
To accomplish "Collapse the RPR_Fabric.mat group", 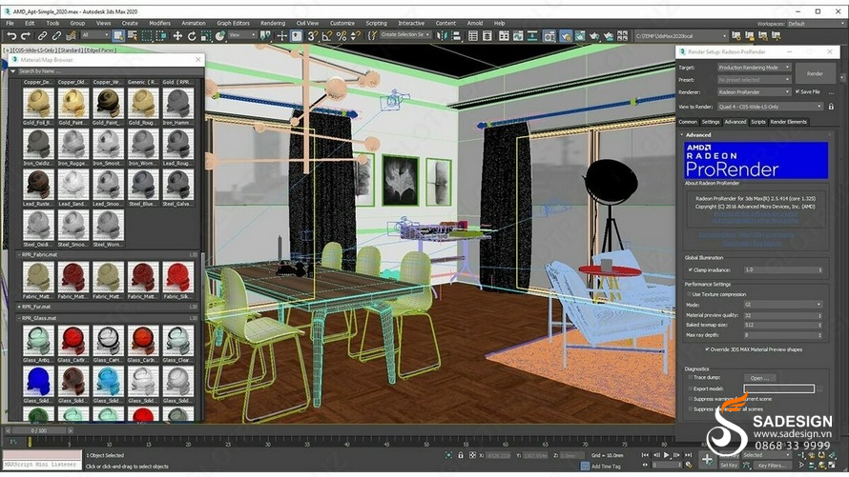I will [19, 254].
